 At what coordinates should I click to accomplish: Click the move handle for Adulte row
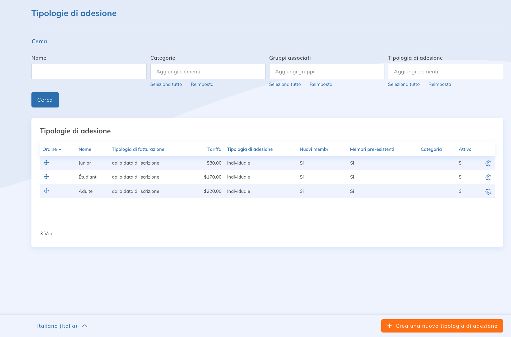[46, 191]
